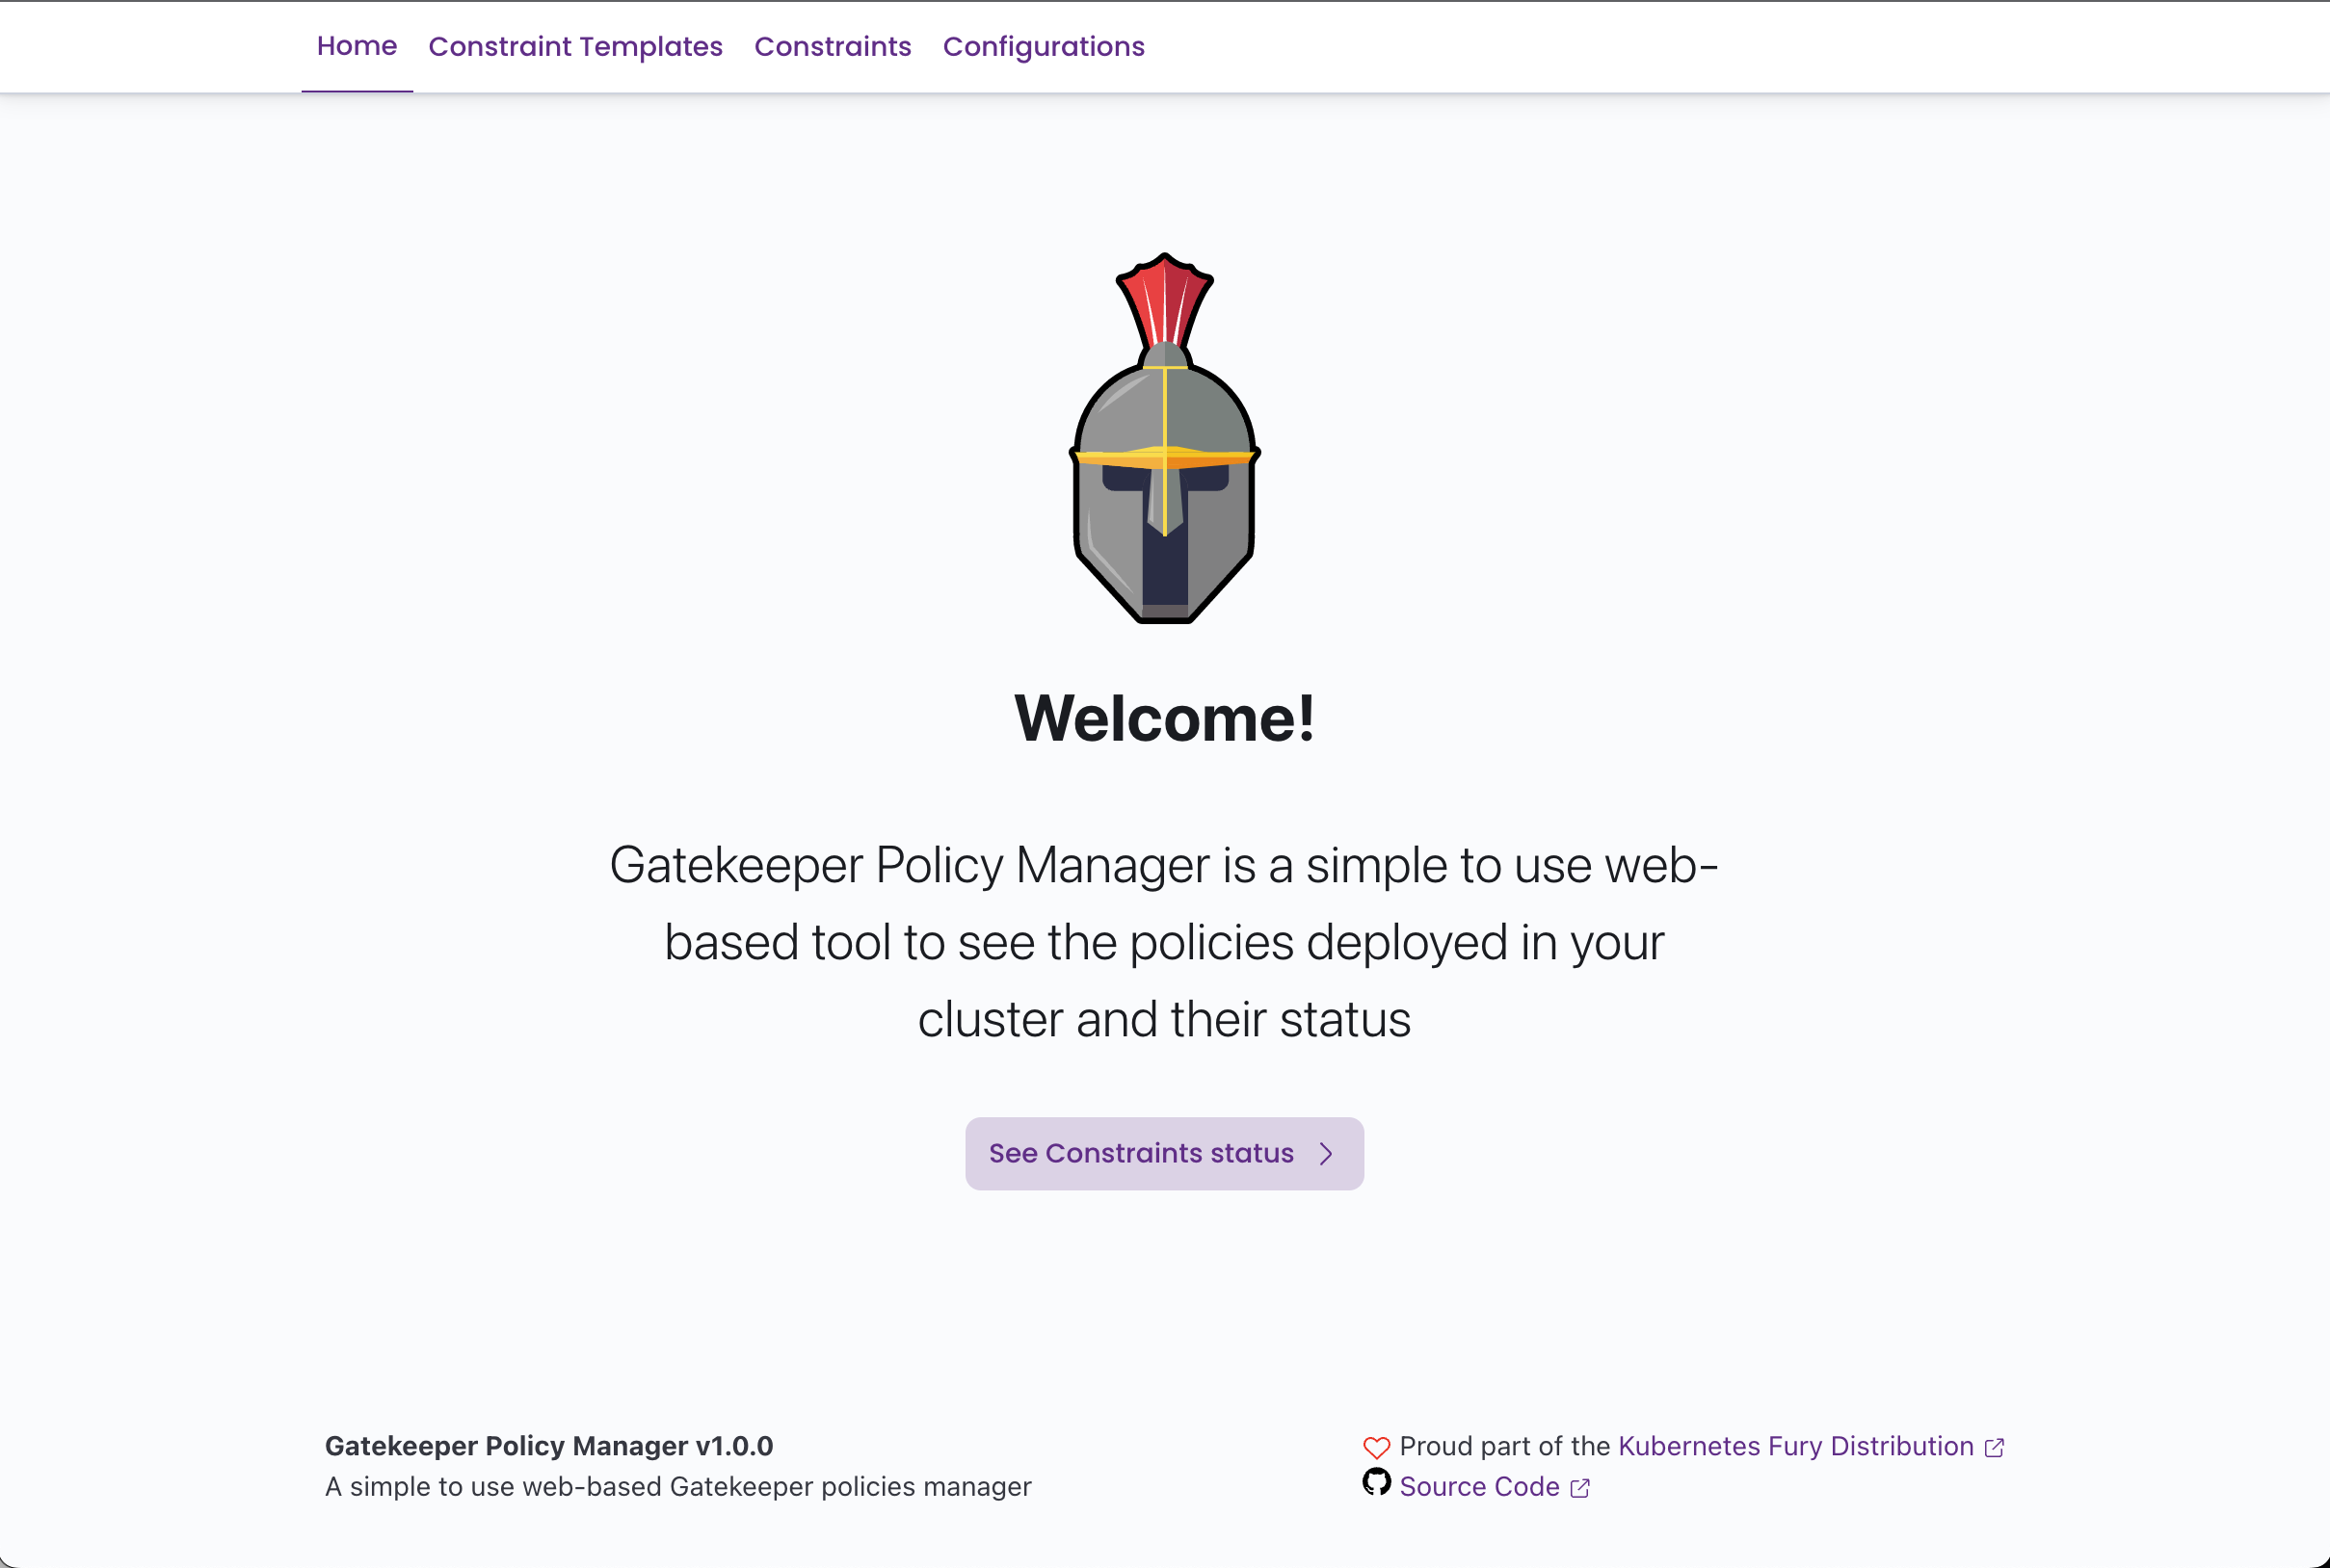The height and width of the screenshot is (1568, 2330).
Task: Click the purple underline beneath Home tab
Action: pos(357,91)
